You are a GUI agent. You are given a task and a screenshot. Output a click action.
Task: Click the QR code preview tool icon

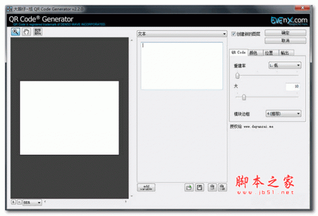(38, 32)
